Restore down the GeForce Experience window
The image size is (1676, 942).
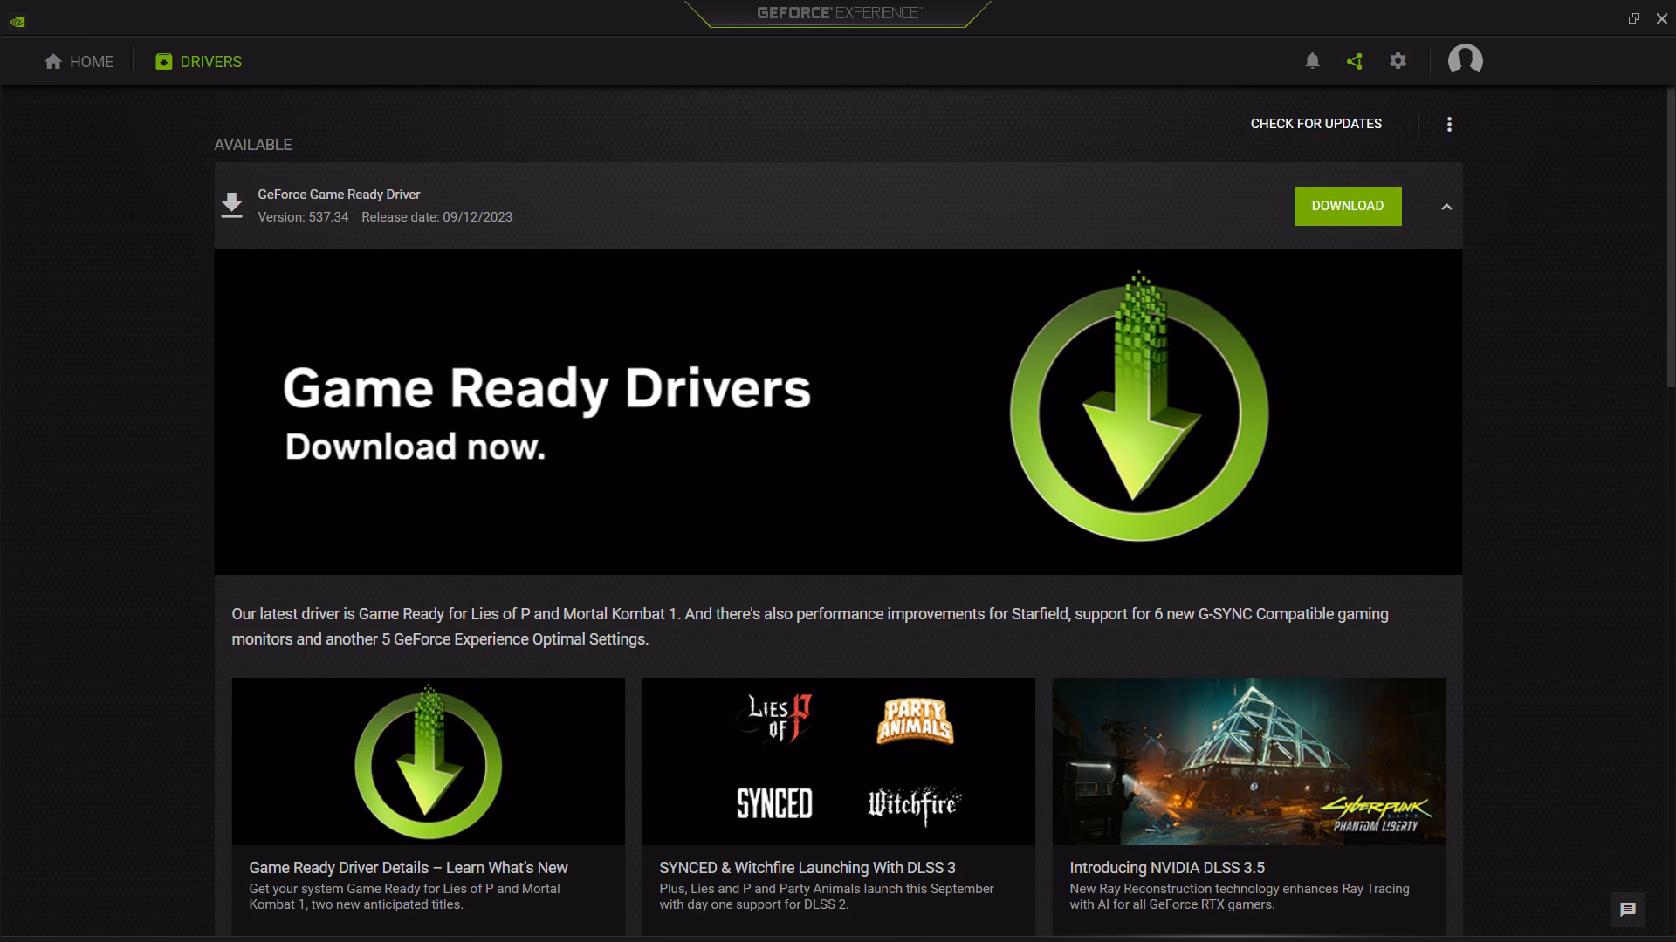pyautogui.click(x=1634, y=19)
